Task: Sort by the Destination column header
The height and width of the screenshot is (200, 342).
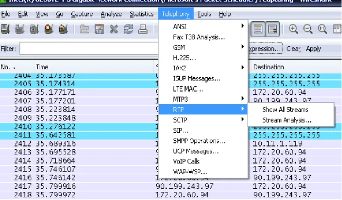Action: pos(297,67)
